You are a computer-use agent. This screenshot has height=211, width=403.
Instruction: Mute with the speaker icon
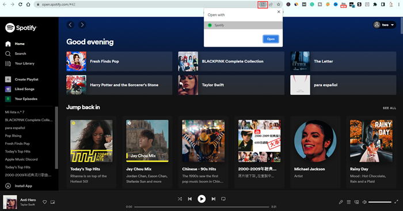pyautogui.click(x=364, y=202)
